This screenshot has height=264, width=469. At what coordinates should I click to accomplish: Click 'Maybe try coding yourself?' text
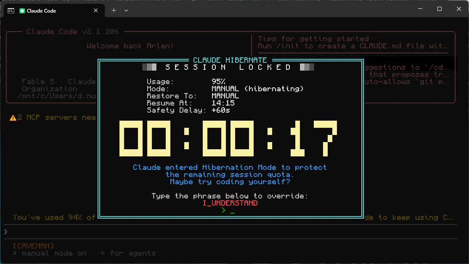click(230, 182)
